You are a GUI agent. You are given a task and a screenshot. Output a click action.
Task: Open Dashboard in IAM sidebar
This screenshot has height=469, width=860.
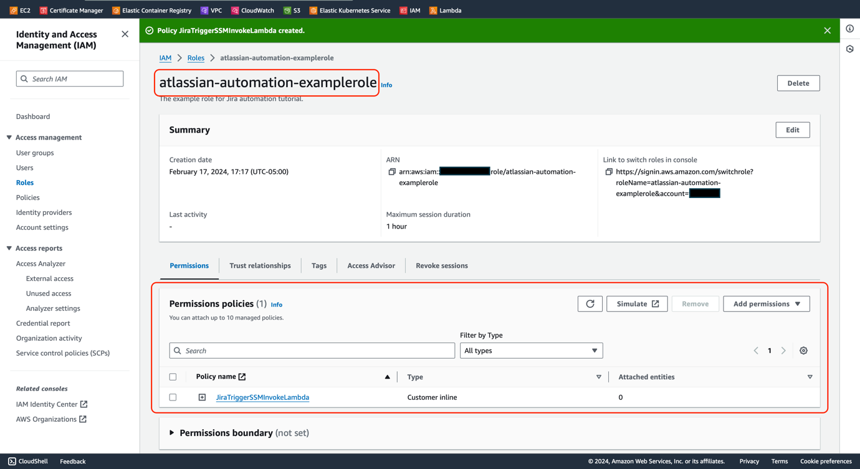click(x=33, y=116)
